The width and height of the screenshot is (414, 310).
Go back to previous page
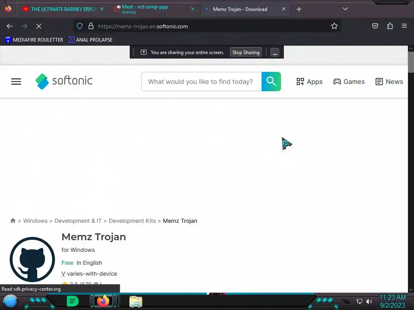coord(10,26)
